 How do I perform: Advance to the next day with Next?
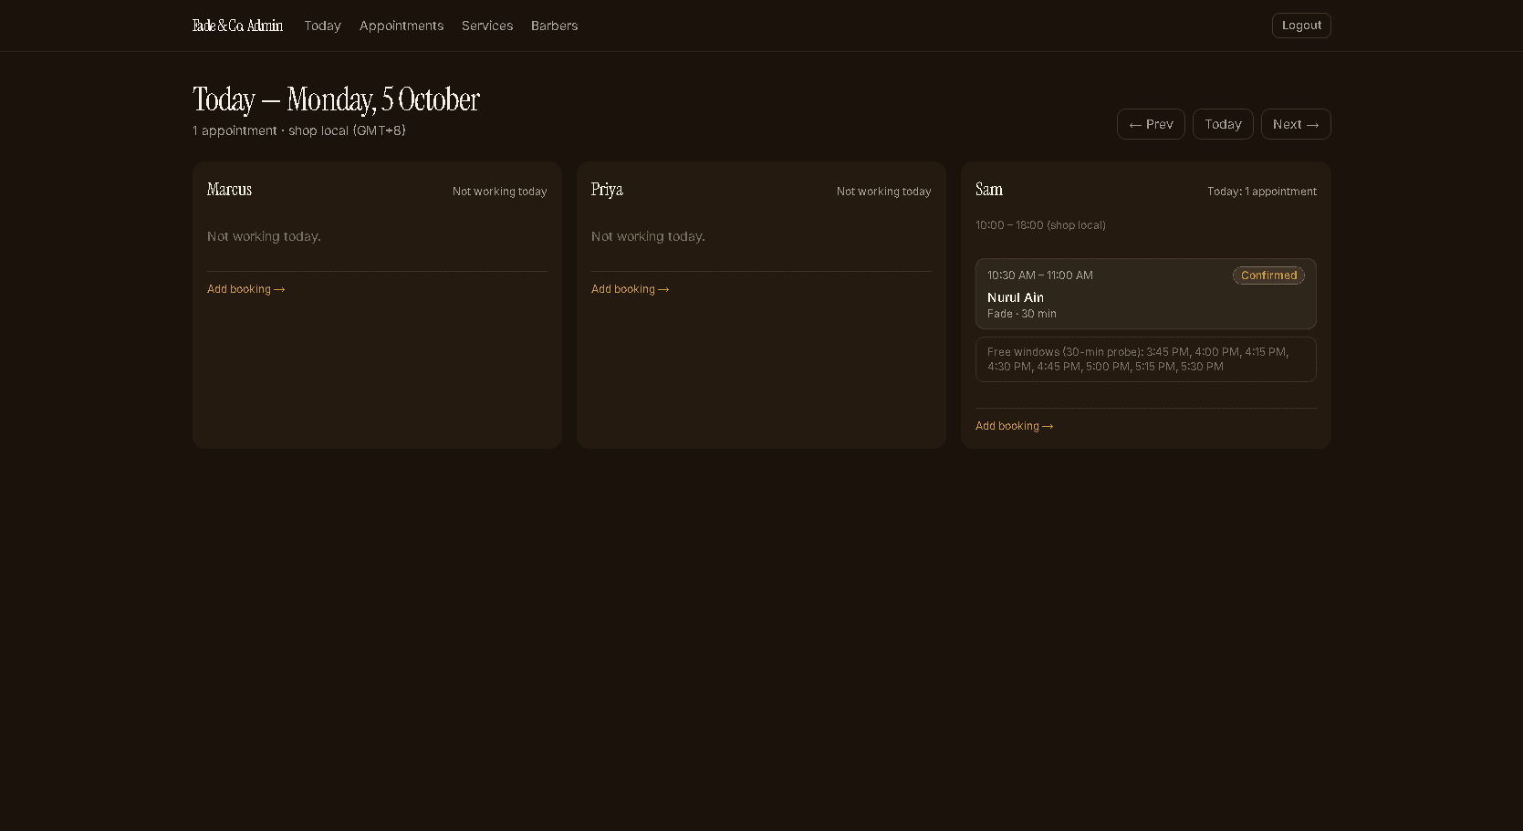tap(1296, 124)
